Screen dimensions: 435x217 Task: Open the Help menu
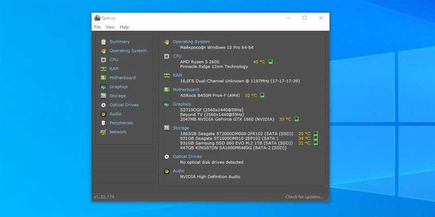point(124,27)
